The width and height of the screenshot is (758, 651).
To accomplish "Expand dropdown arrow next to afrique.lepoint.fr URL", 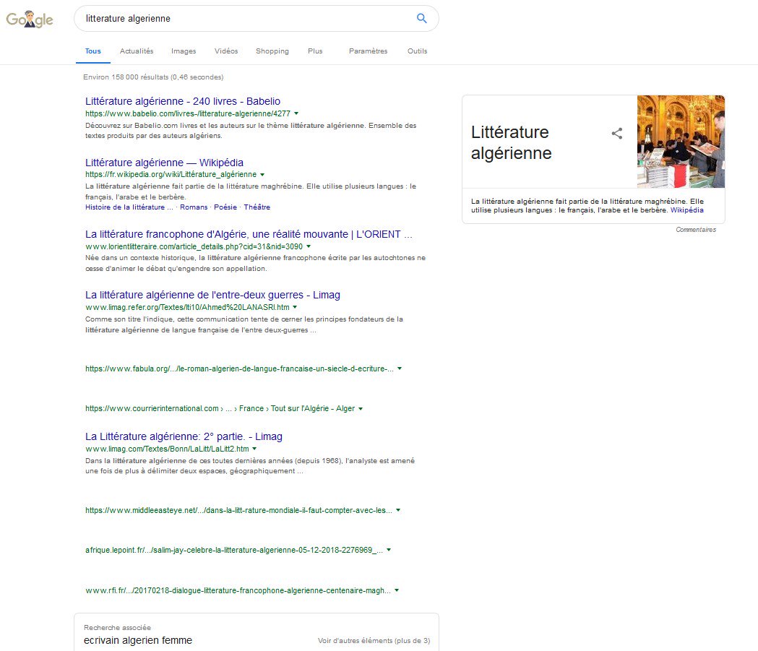I will point(389,550).
